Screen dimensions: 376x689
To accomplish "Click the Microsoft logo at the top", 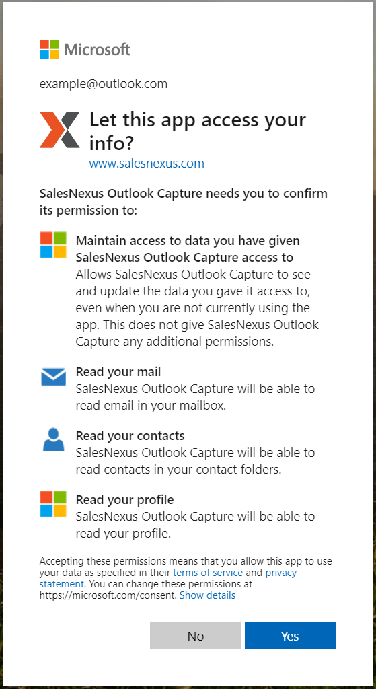I will (49, 49).
